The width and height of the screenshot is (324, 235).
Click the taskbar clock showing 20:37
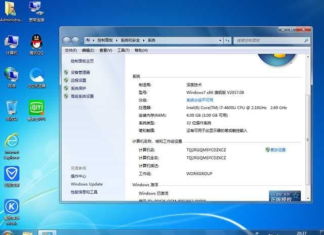301,233
